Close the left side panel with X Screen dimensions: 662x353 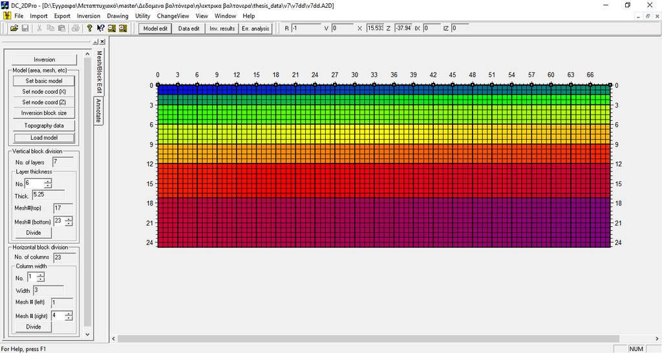coord(102,41)
